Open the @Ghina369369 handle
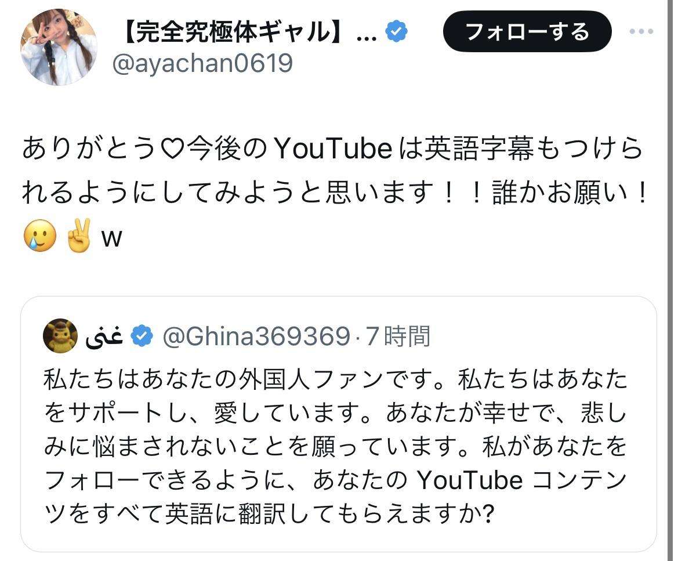678x561 pixels. click(x=256, y=336)
